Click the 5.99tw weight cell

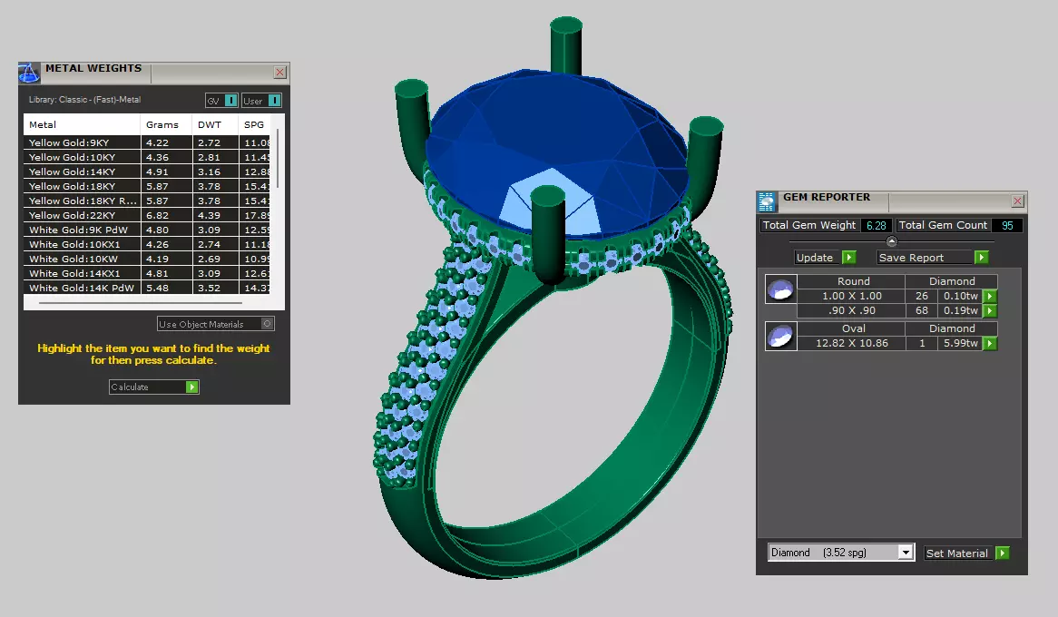coord(960,343)
